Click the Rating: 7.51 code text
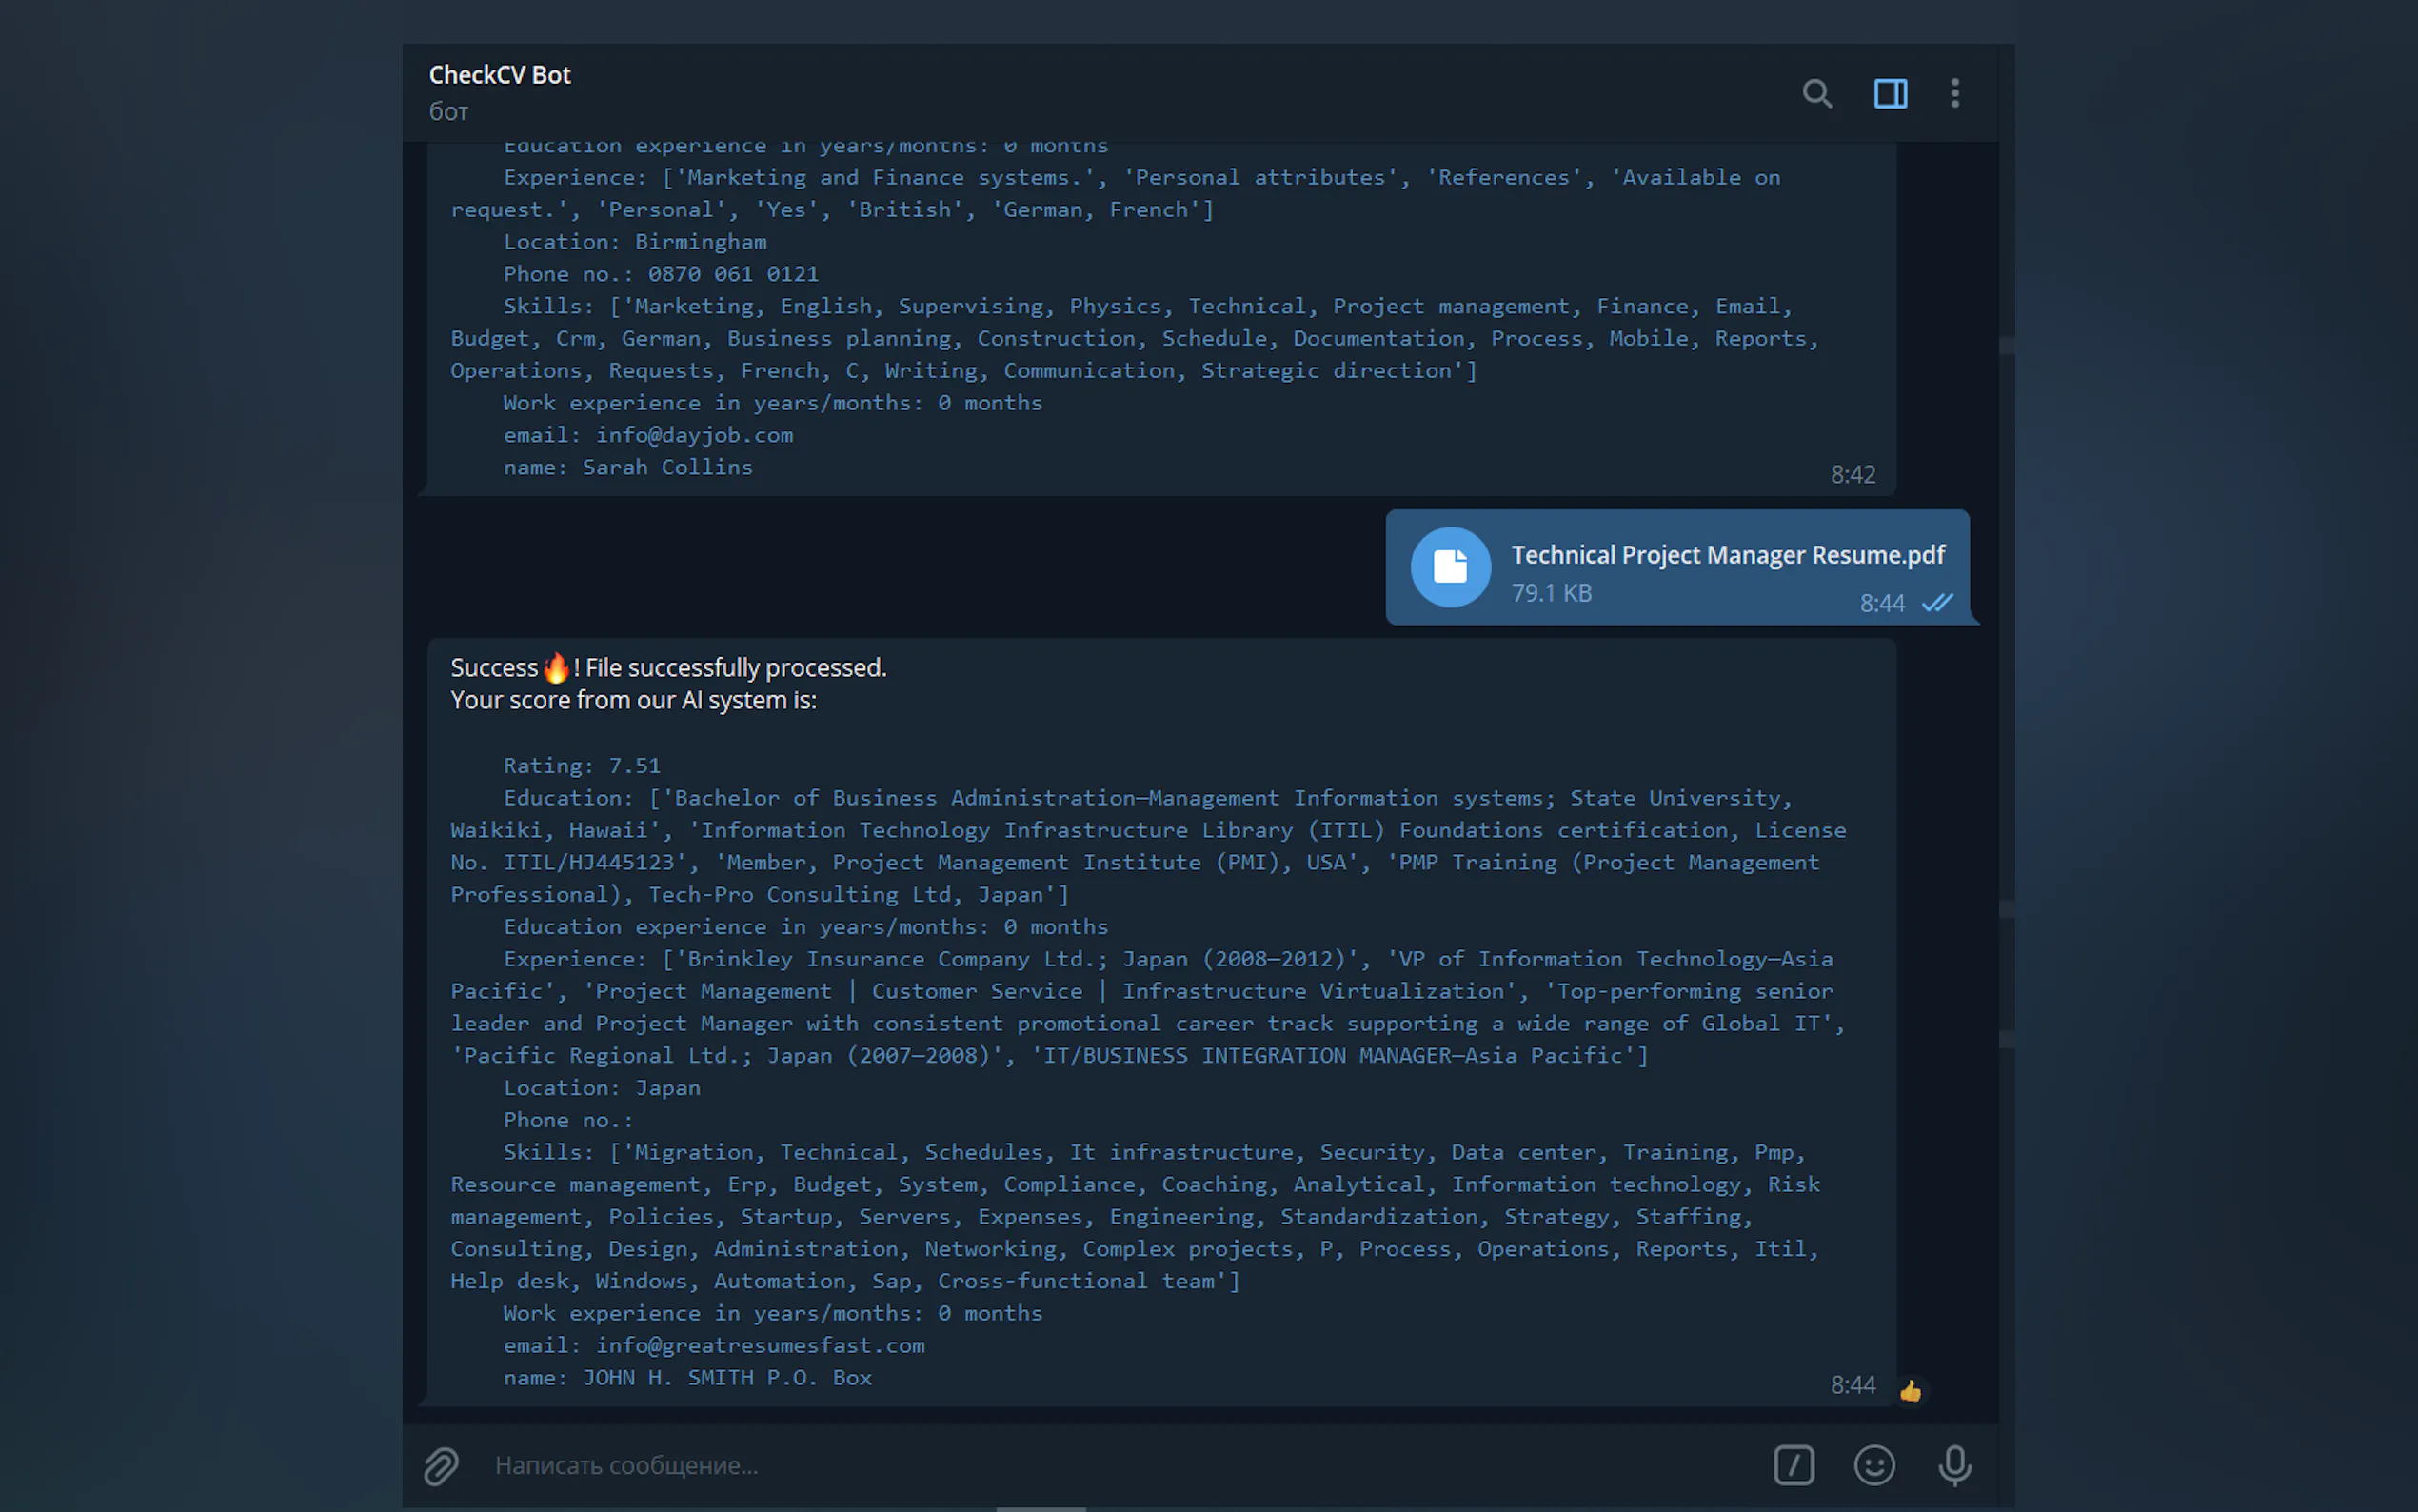The image size is (2418, 1512). pos(582,766)
